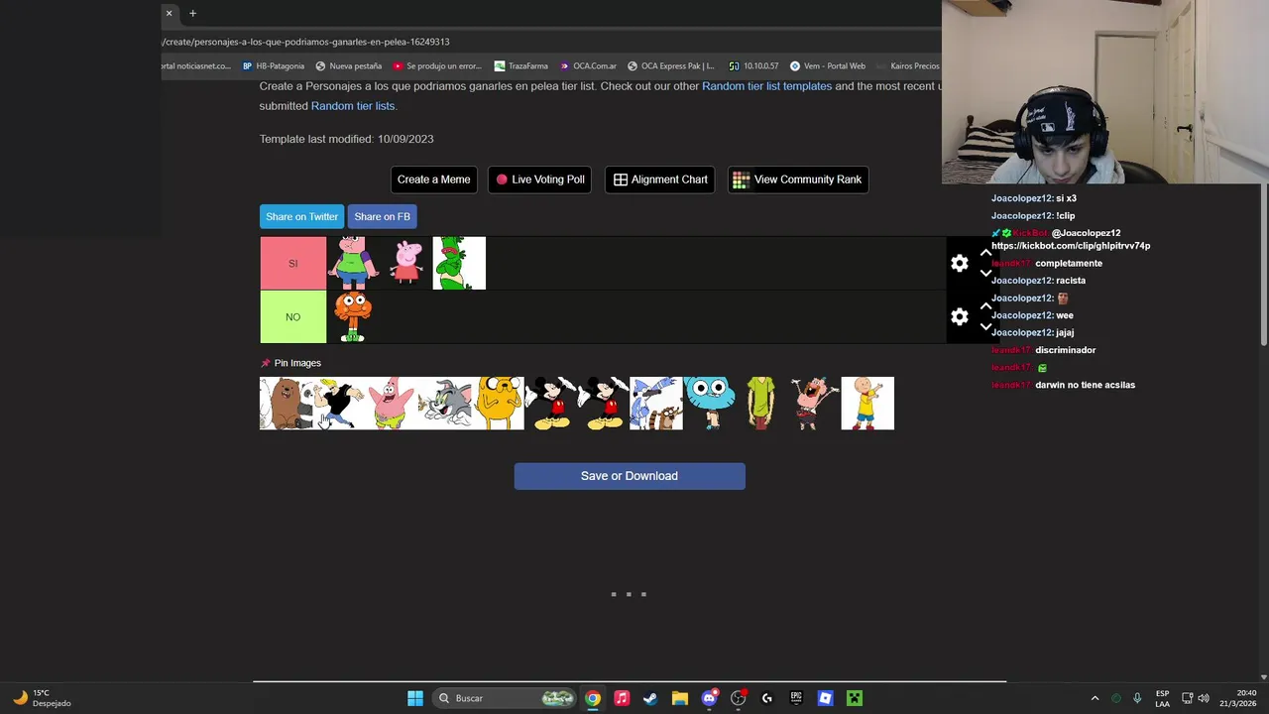Select the Jake the Dog image
Viewport: 1269px width, 714px height.
(x=498, y=404)
